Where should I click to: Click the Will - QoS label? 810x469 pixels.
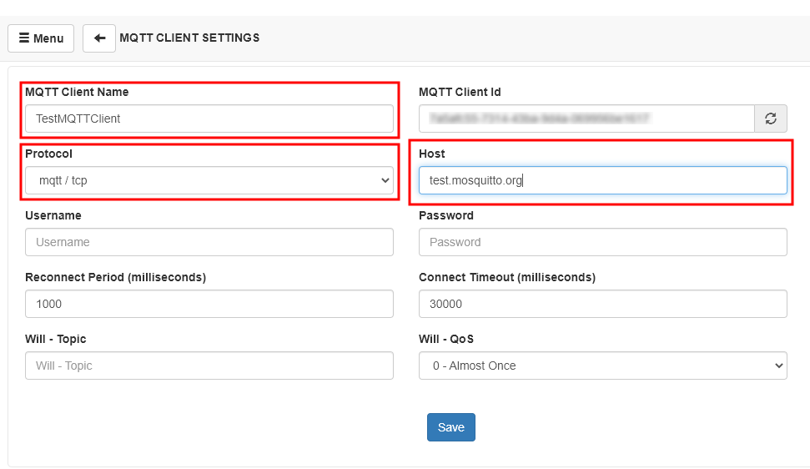(x=446, y=339)
